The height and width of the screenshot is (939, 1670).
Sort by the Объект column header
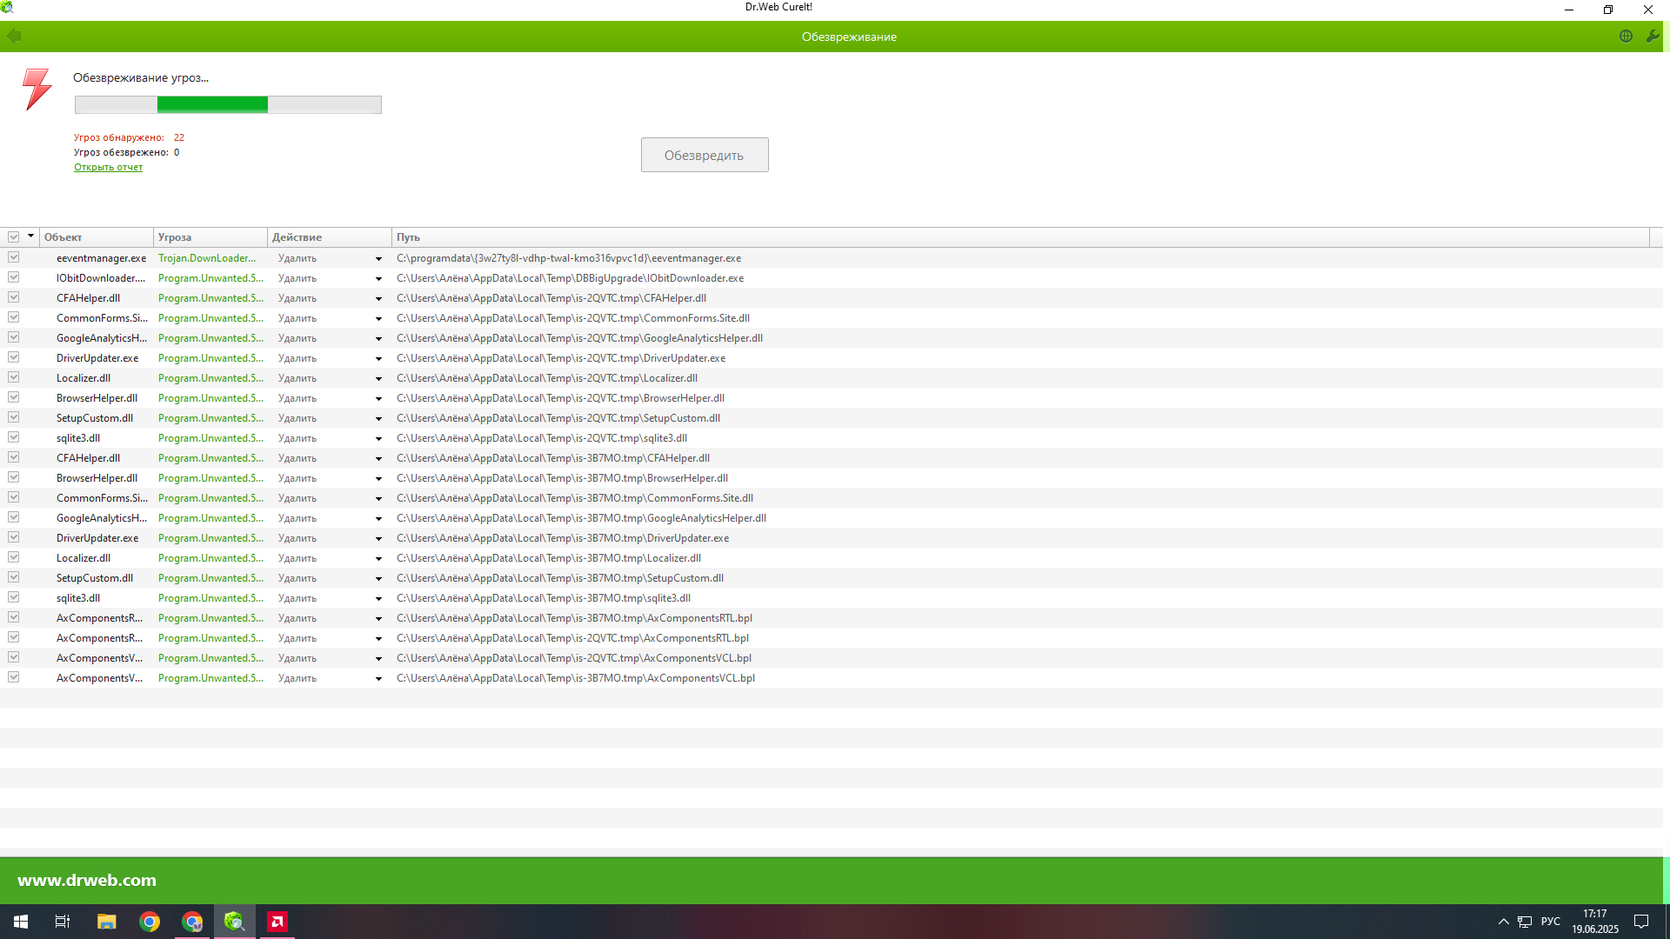pos(97,237)
